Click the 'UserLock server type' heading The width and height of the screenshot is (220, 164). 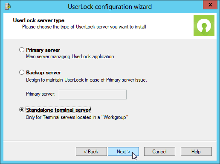[39, 20]
